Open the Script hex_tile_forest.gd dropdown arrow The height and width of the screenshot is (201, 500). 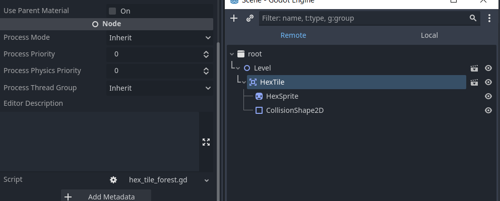207,180
